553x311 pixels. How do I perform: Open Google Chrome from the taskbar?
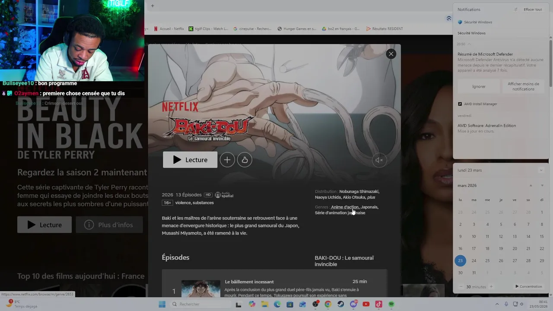pyautogui.click(x=328, y=304)
